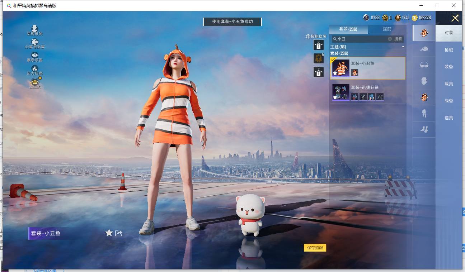This screenshot has width=465, height=272.
Task: Open the 更换形象 change-avatar icon
Action: 34,28
